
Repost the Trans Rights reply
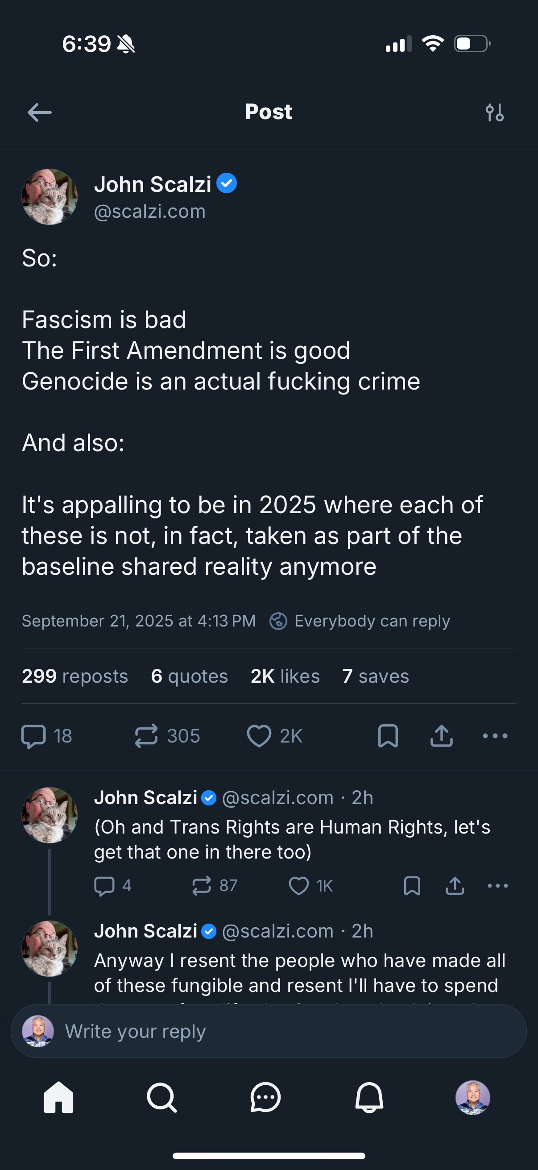(x=202, y=886)
